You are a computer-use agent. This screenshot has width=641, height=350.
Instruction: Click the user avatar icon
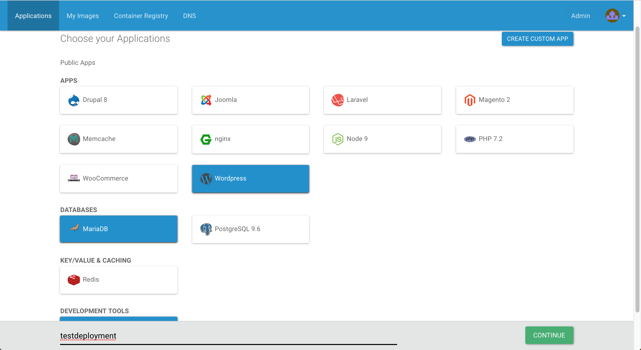pyautogui.click(x=612, y=16)
